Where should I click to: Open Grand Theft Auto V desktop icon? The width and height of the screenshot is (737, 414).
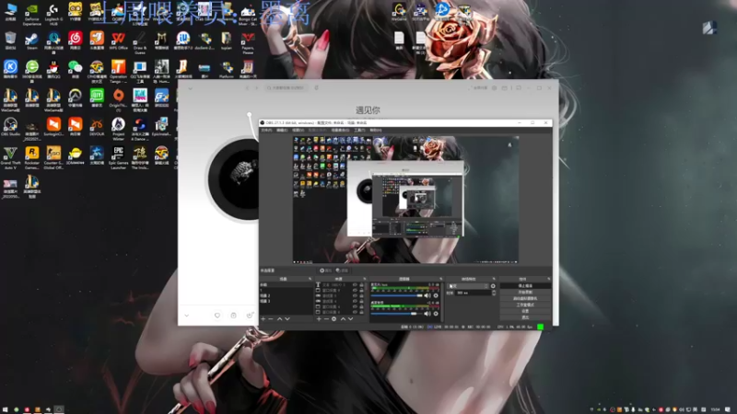(x=10, y=156)
